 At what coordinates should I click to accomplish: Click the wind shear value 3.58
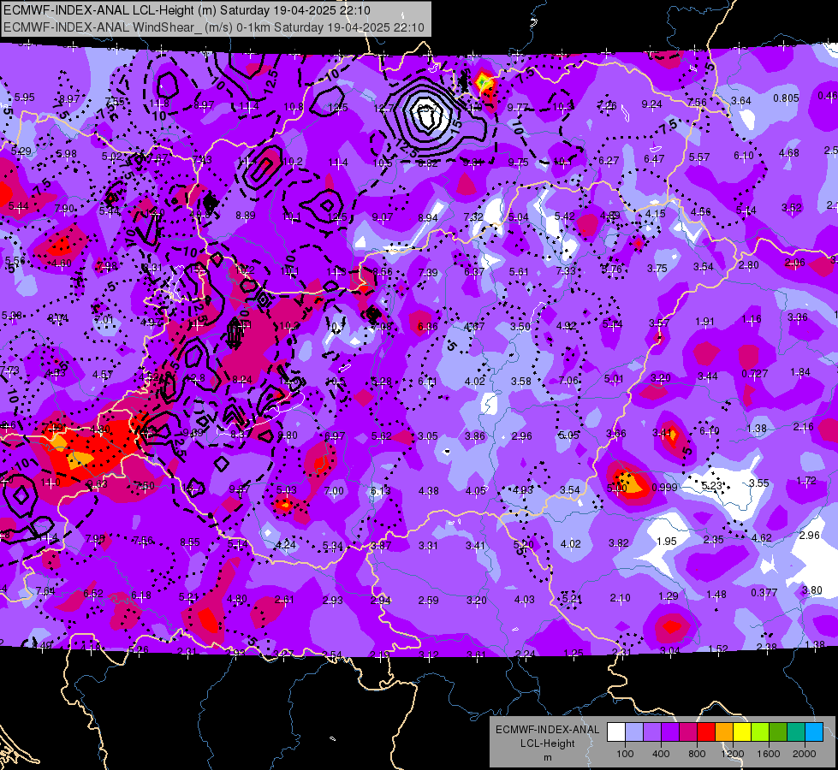tap(521, 381)
